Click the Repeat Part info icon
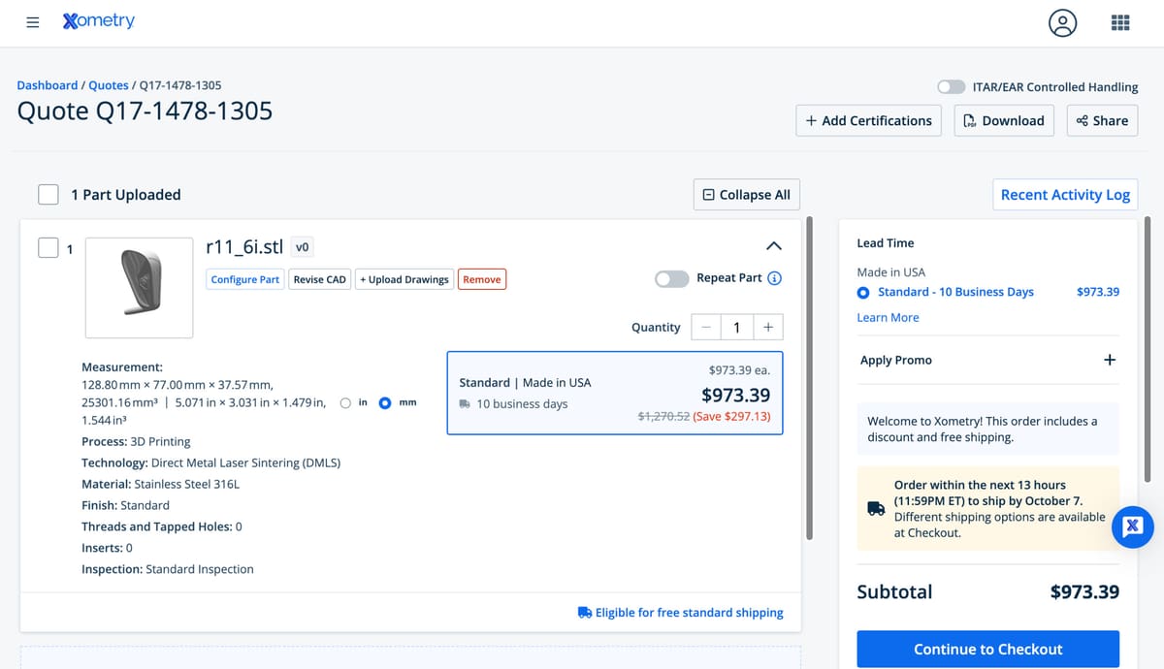The height and width of the screenshot is (669, 1164). 774,278
